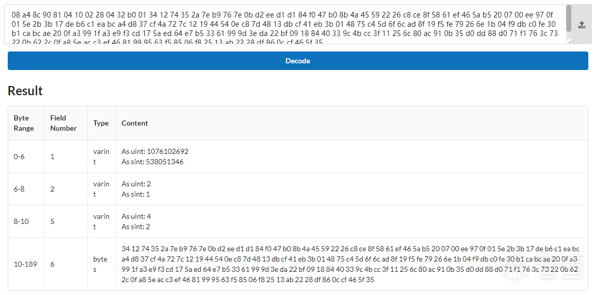Click the Result heading

[25, 91]
